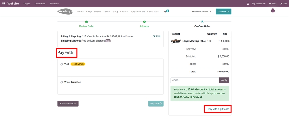The image size is (289, 125).
Task: Click the Pay Now button
Action: pyautogui.click(x=156, y=104)
